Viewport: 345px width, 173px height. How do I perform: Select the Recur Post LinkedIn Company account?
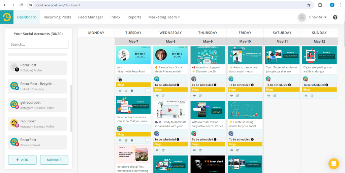(37, 86)
